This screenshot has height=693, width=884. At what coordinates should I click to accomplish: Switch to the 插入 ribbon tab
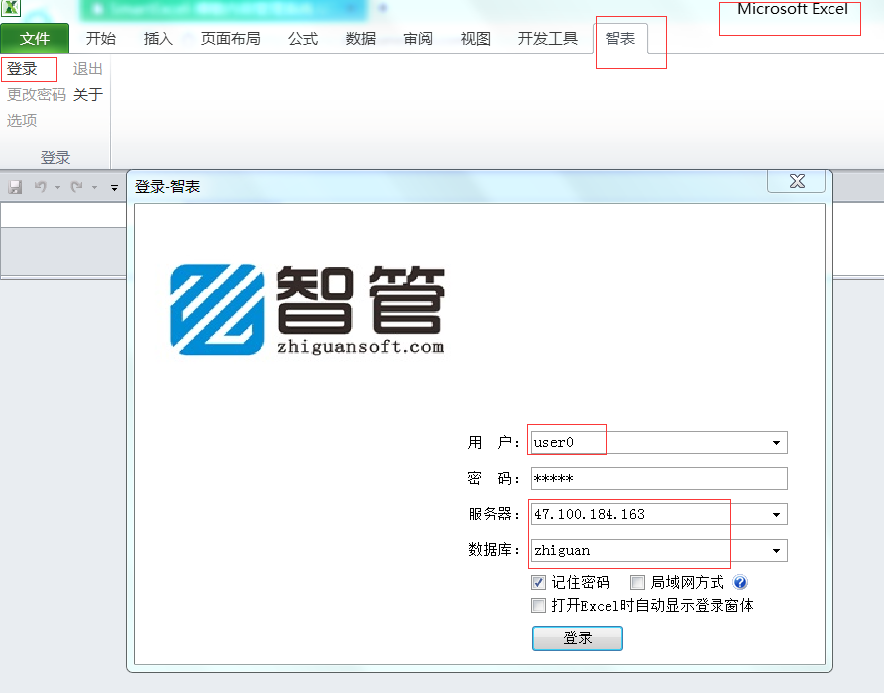pos(159,39)
